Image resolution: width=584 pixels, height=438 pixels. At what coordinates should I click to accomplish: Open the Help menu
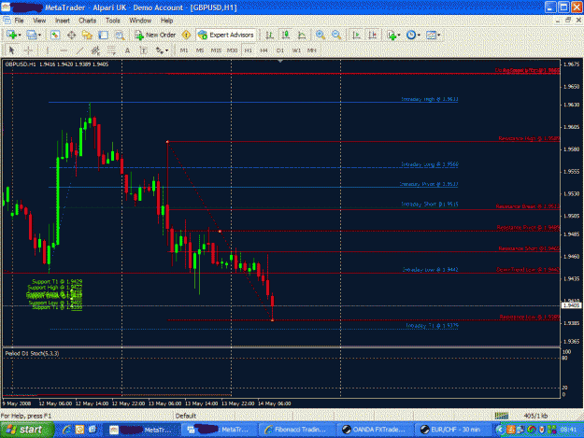point(166,21)
